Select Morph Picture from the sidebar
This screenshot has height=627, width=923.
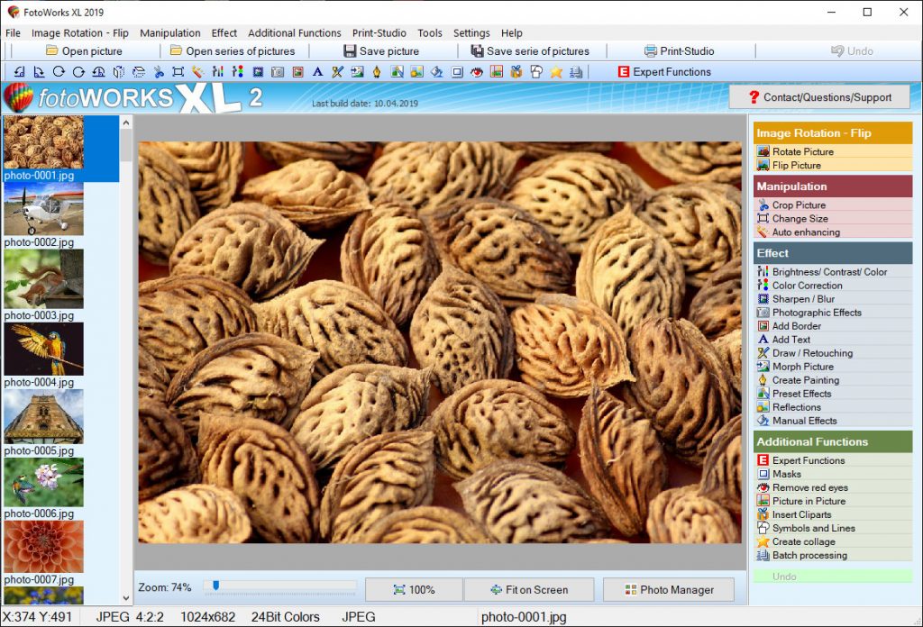click(x=800, y=366)
